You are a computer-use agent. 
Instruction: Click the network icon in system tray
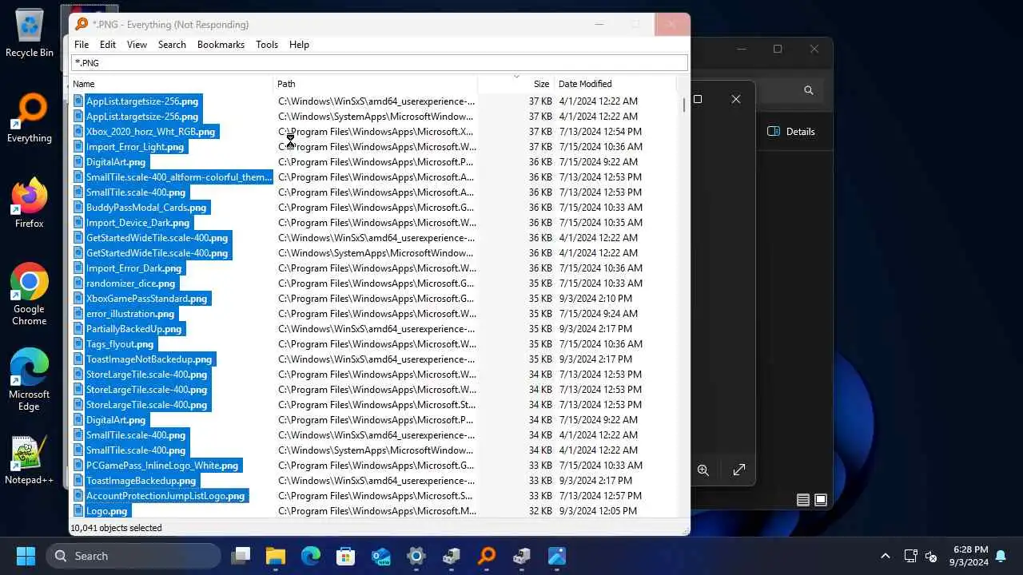(x=910, y=556)
